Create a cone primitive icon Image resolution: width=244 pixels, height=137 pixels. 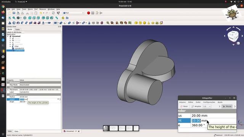(x=149, y=23)
